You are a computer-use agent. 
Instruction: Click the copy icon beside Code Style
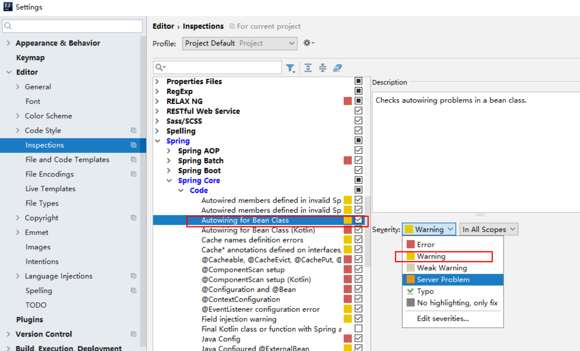click(x=133, y=130)
